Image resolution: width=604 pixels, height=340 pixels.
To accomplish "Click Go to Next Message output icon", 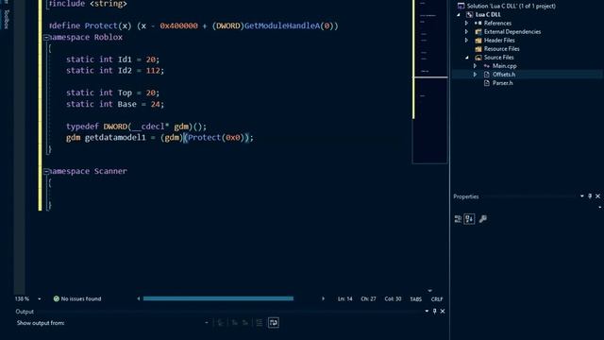I will pos(245,323).
